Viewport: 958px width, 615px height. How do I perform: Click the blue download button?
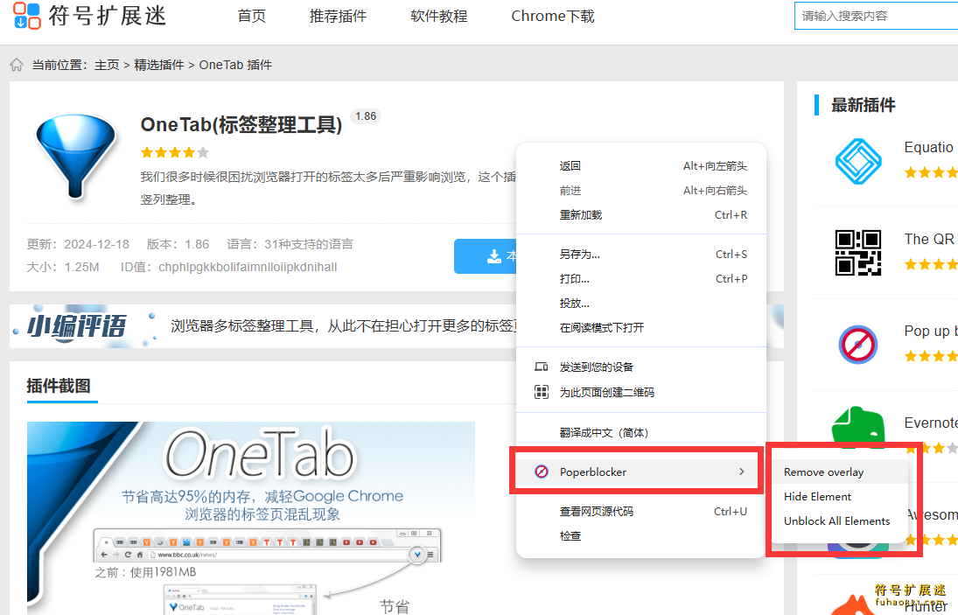coord(486,256)
